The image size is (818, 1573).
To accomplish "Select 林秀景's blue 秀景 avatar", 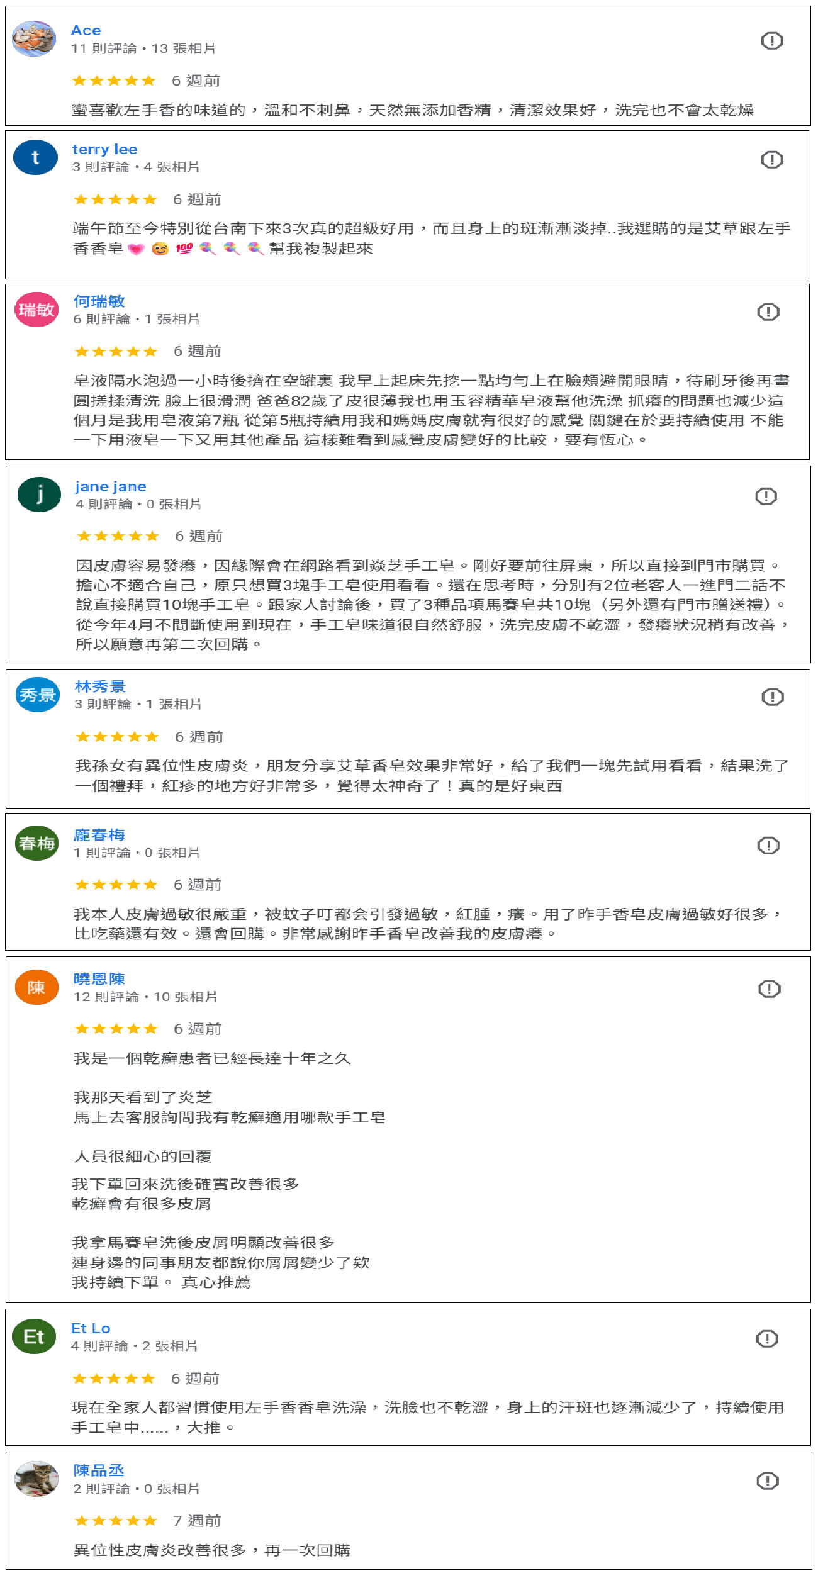I will [37, 695].
